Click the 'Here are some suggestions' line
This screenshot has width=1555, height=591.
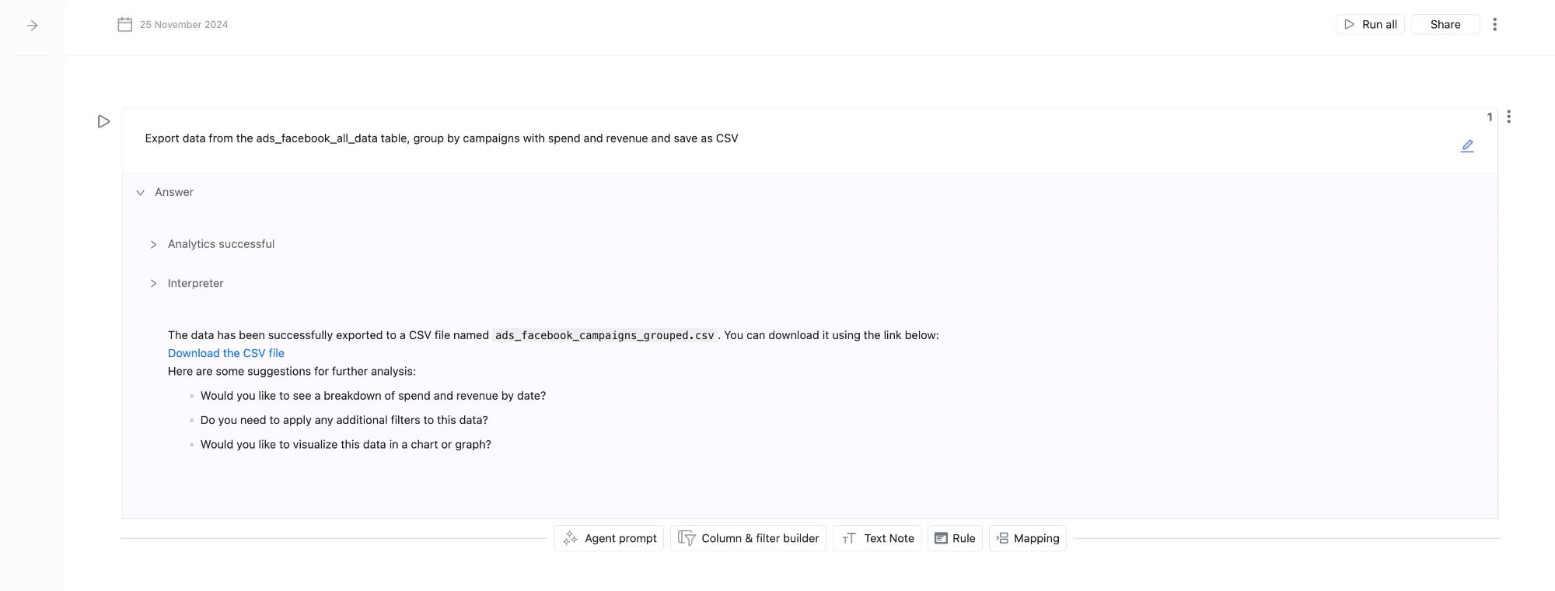point(292,372)
